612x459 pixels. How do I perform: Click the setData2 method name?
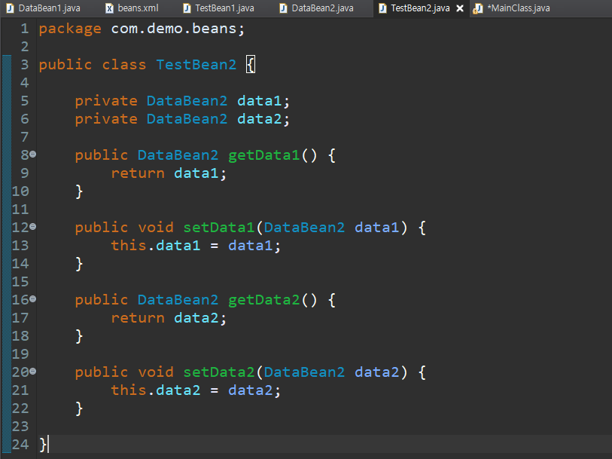coord(219,372)
